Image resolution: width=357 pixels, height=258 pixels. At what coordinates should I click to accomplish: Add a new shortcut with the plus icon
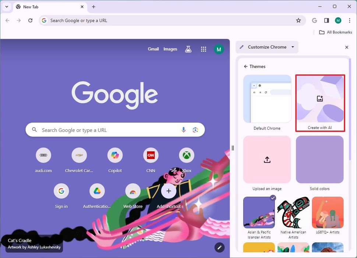click(x=169, y=191)
